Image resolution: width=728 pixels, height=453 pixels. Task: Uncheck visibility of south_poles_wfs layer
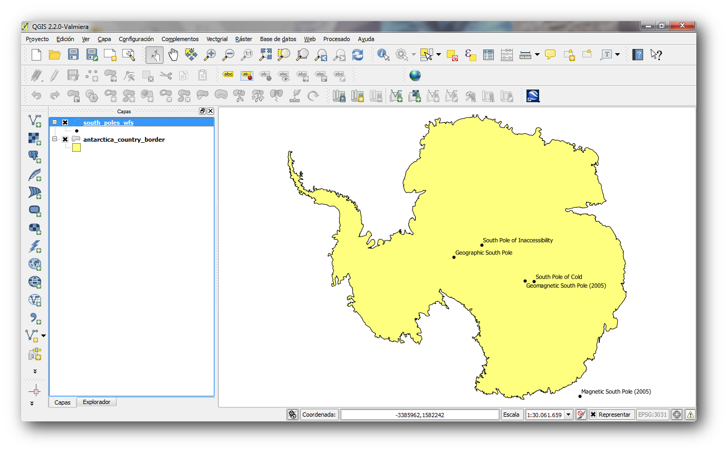tap(65, 123)
